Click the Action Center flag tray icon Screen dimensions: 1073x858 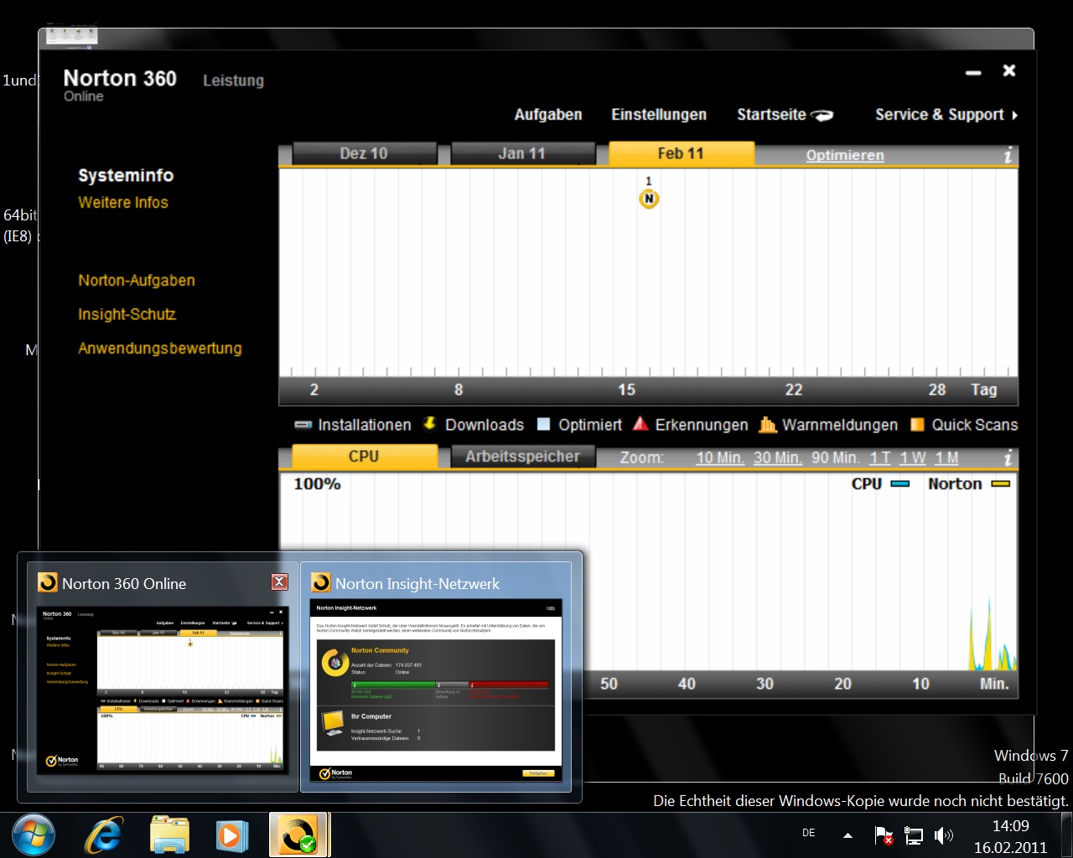pos(883,835)
